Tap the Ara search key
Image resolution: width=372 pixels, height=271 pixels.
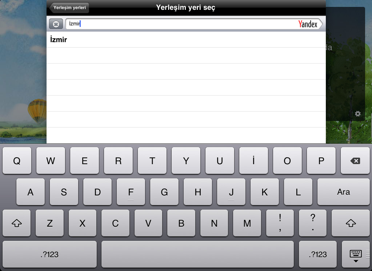343,192
